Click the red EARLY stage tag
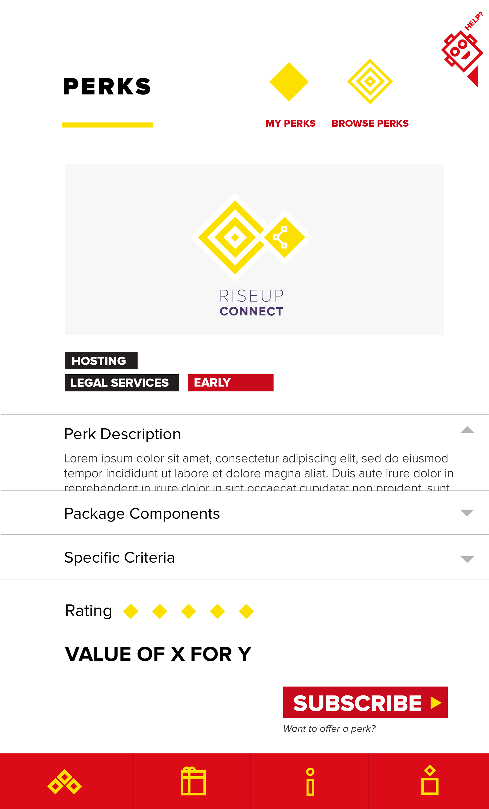 pos(230,383)
